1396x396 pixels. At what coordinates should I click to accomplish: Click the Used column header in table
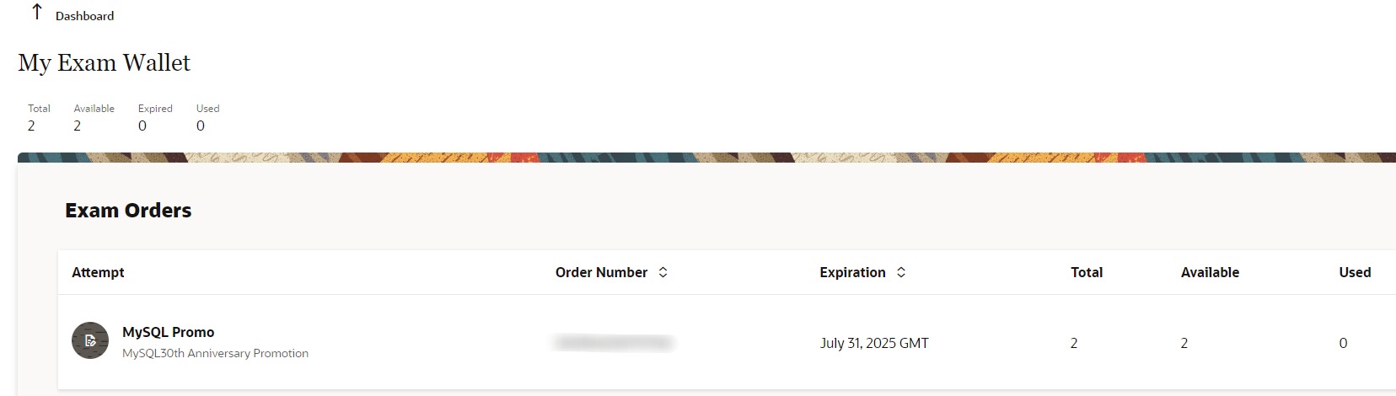1355,272
